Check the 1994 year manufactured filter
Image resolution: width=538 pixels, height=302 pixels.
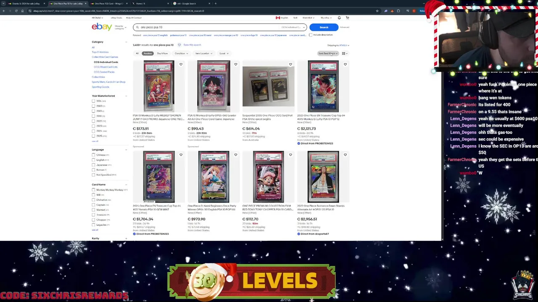[93, 101]
